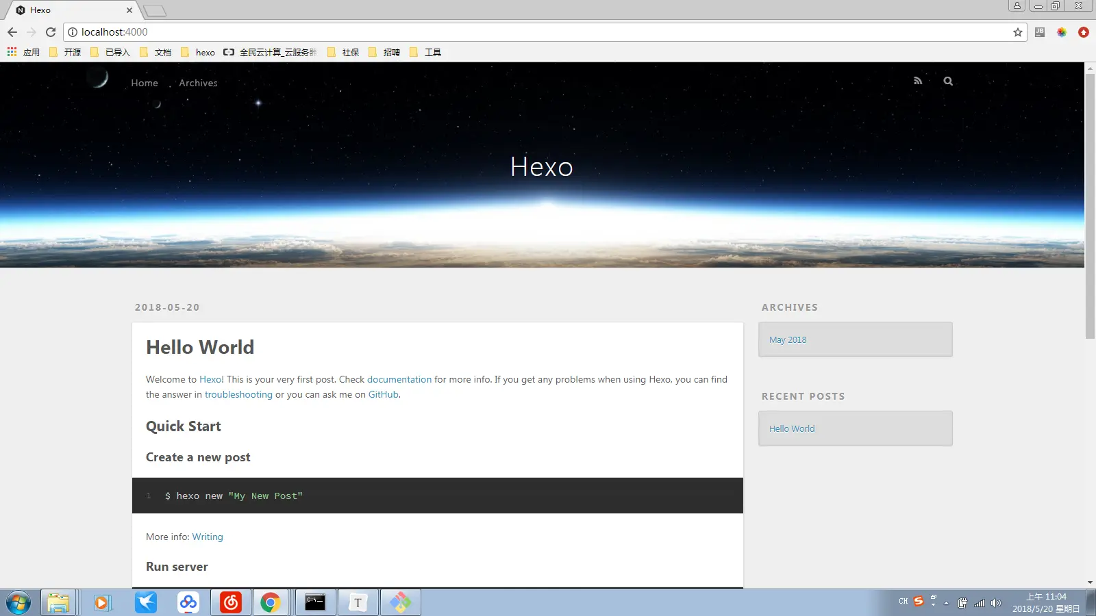
Task: Go back with the browser back arrow
Action: pyautogui.click(x=12, y=32)
